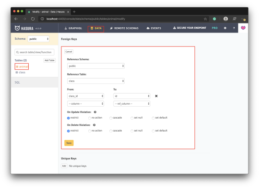
Task: Click the green extension icon in browser toolbar
Action: pos(214,19)
